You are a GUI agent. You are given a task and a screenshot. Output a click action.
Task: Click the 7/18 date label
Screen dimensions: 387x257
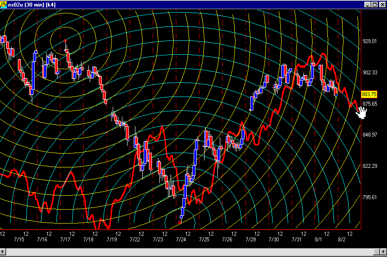[88, 240]
